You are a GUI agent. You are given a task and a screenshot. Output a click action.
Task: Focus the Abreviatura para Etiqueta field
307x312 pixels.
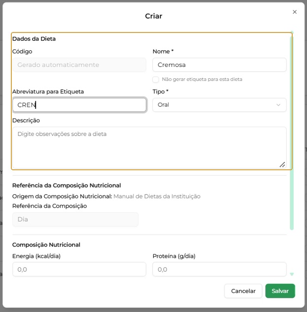click(79, 105)
